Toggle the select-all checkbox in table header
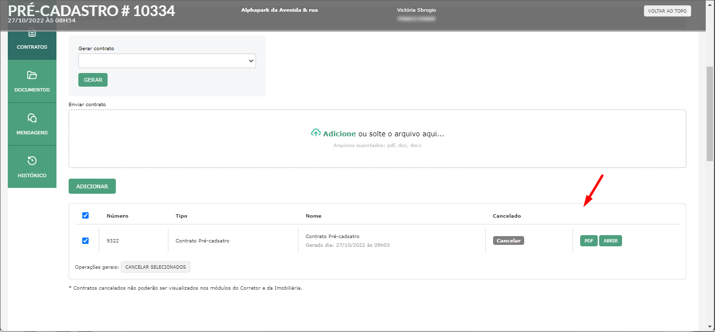This screenshot has width=715, height=332. 86,215
